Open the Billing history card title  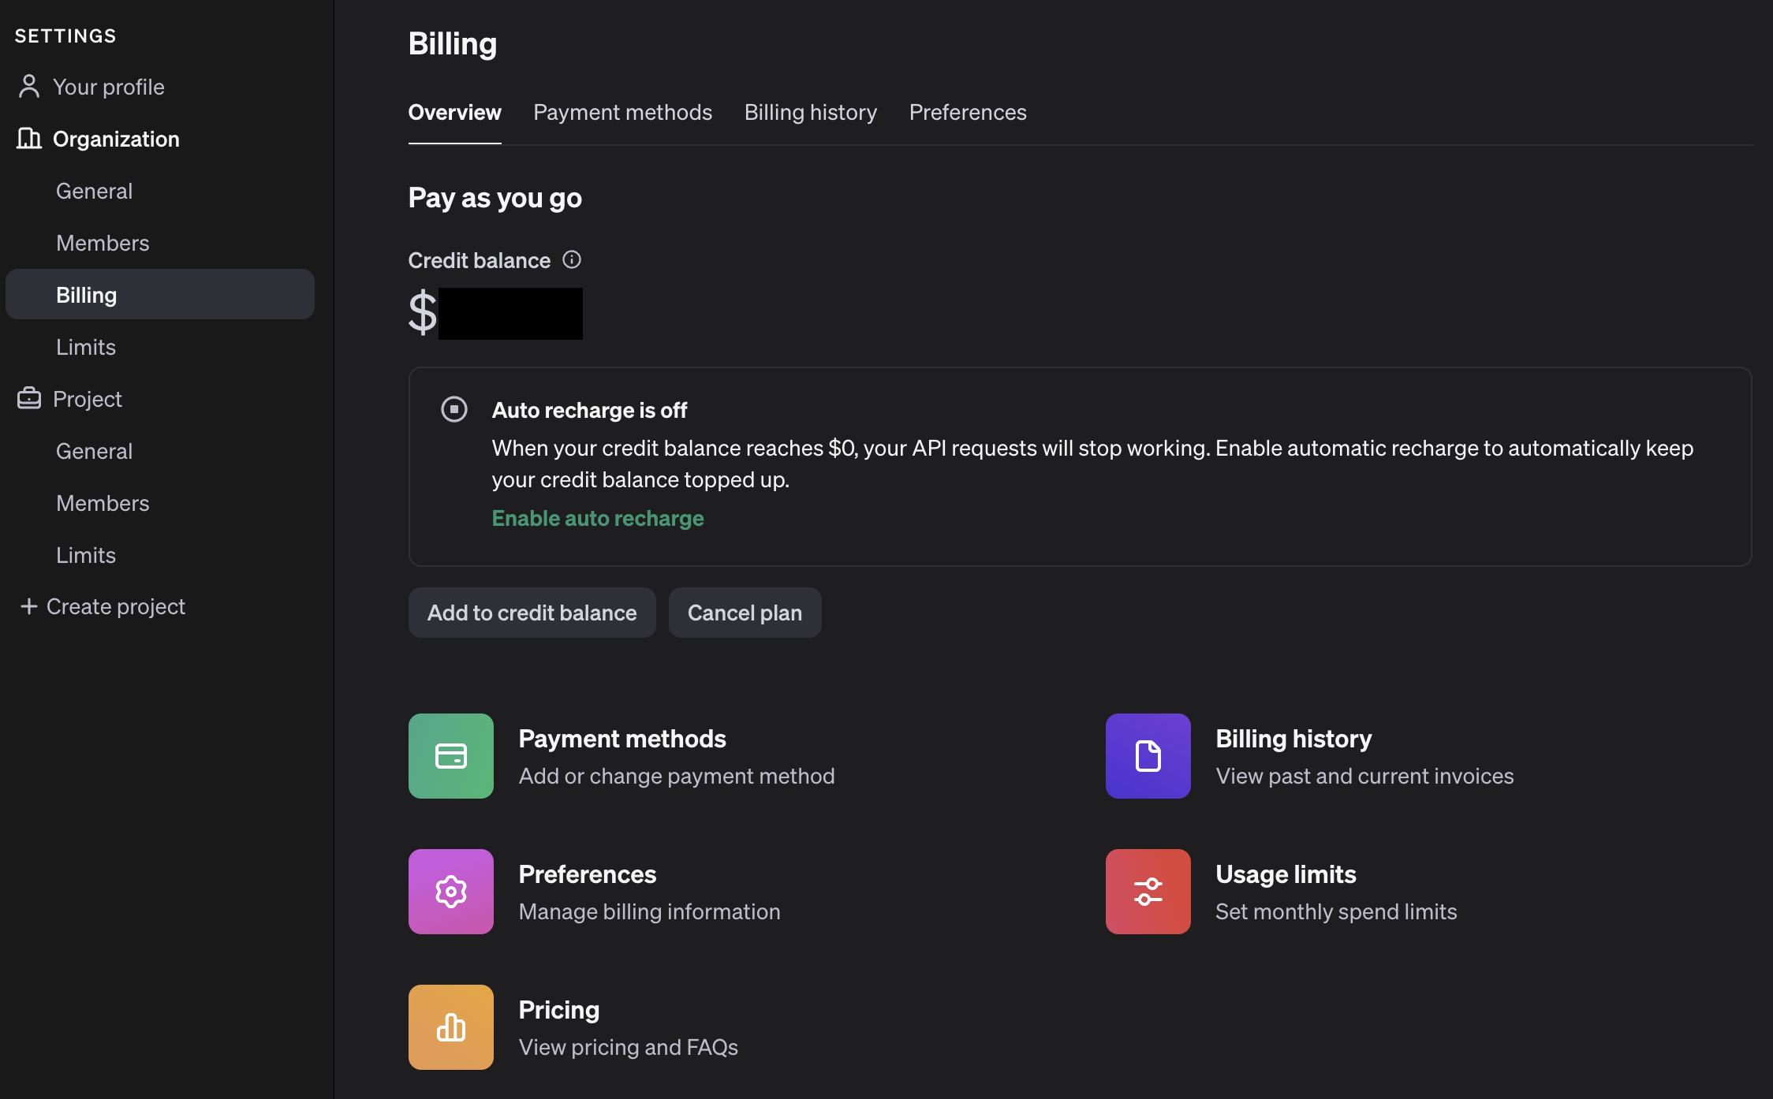tap(1294, 739)
